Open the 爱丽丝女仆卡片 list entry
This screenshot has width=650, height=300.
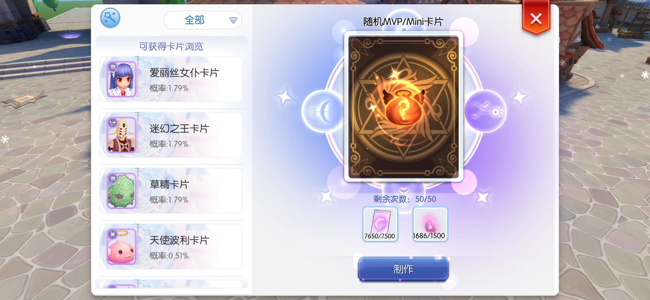coord(171,79)
